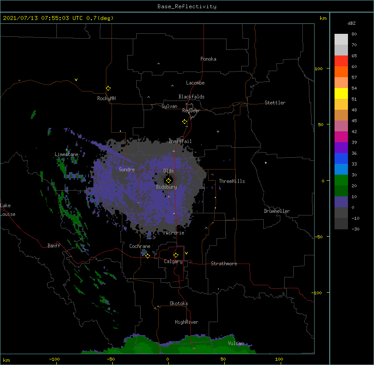This screenshot has width=374, height=365.
Task: Click the RockyMH label
Action: point(106,98)
